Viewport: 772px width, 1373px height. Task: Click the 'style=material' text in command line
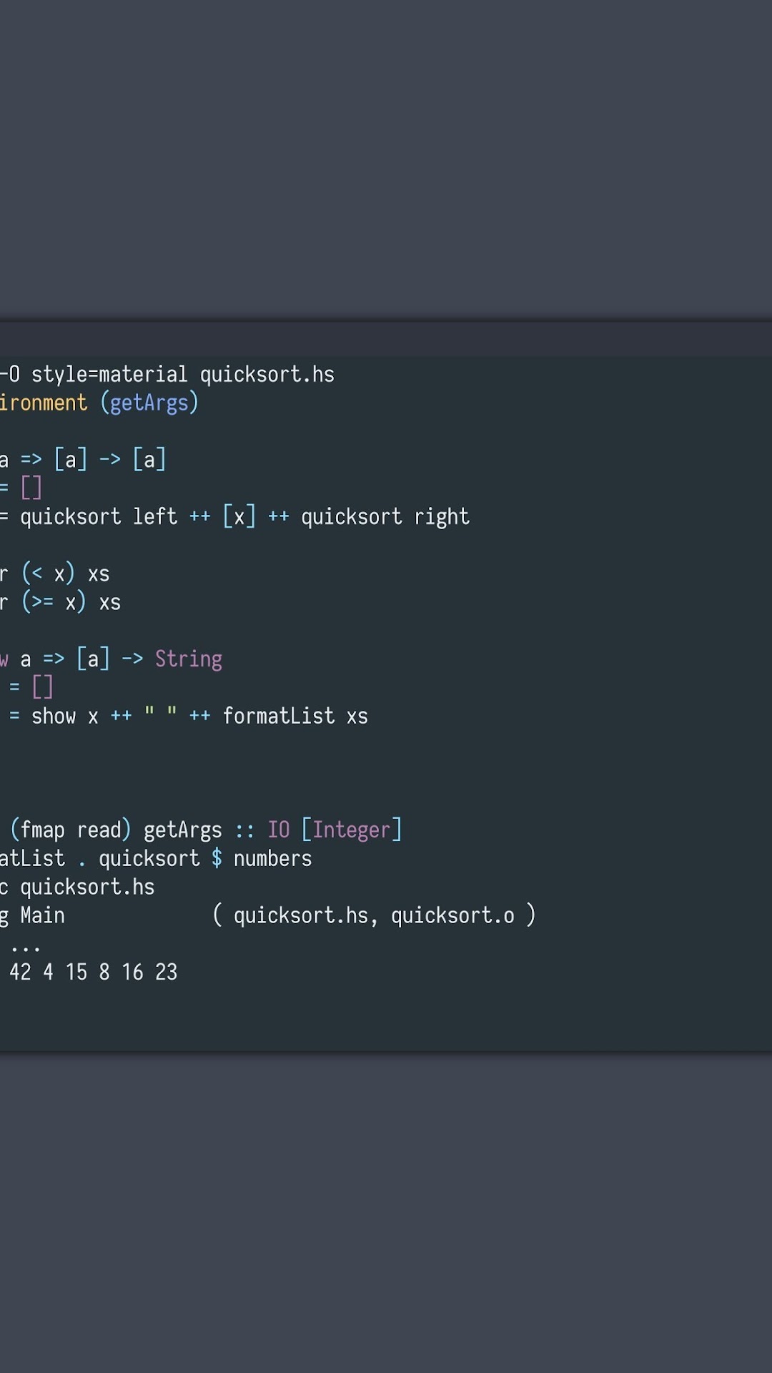[x=109, y=374]
